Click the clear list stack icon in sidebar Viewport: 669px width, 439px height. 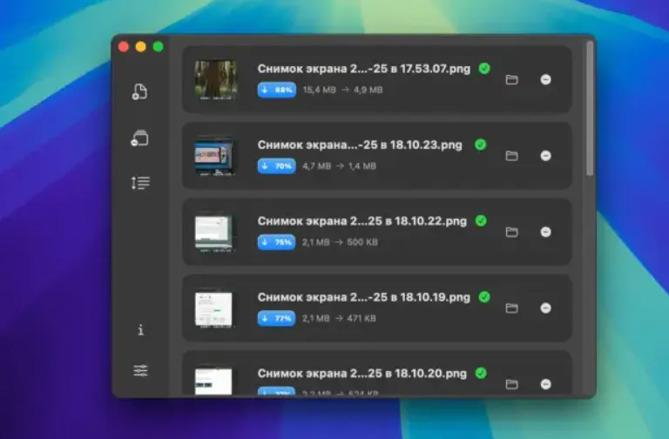(x=139, y=138)
